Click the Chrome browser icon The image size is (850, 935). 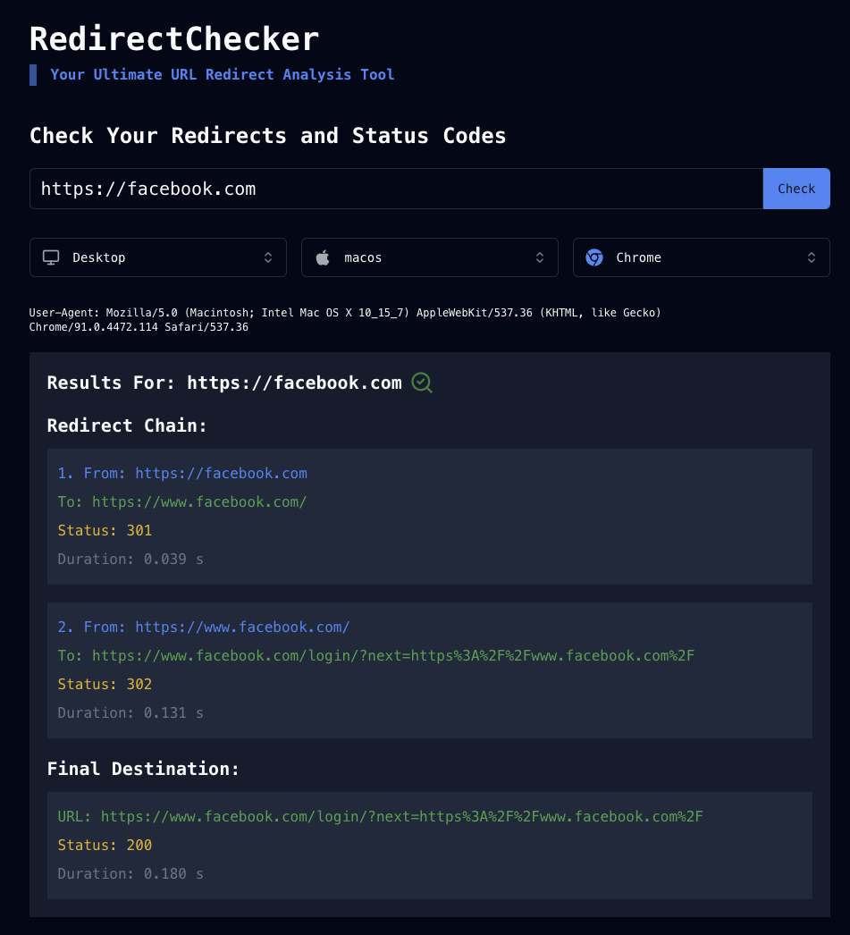click(594, 257)
